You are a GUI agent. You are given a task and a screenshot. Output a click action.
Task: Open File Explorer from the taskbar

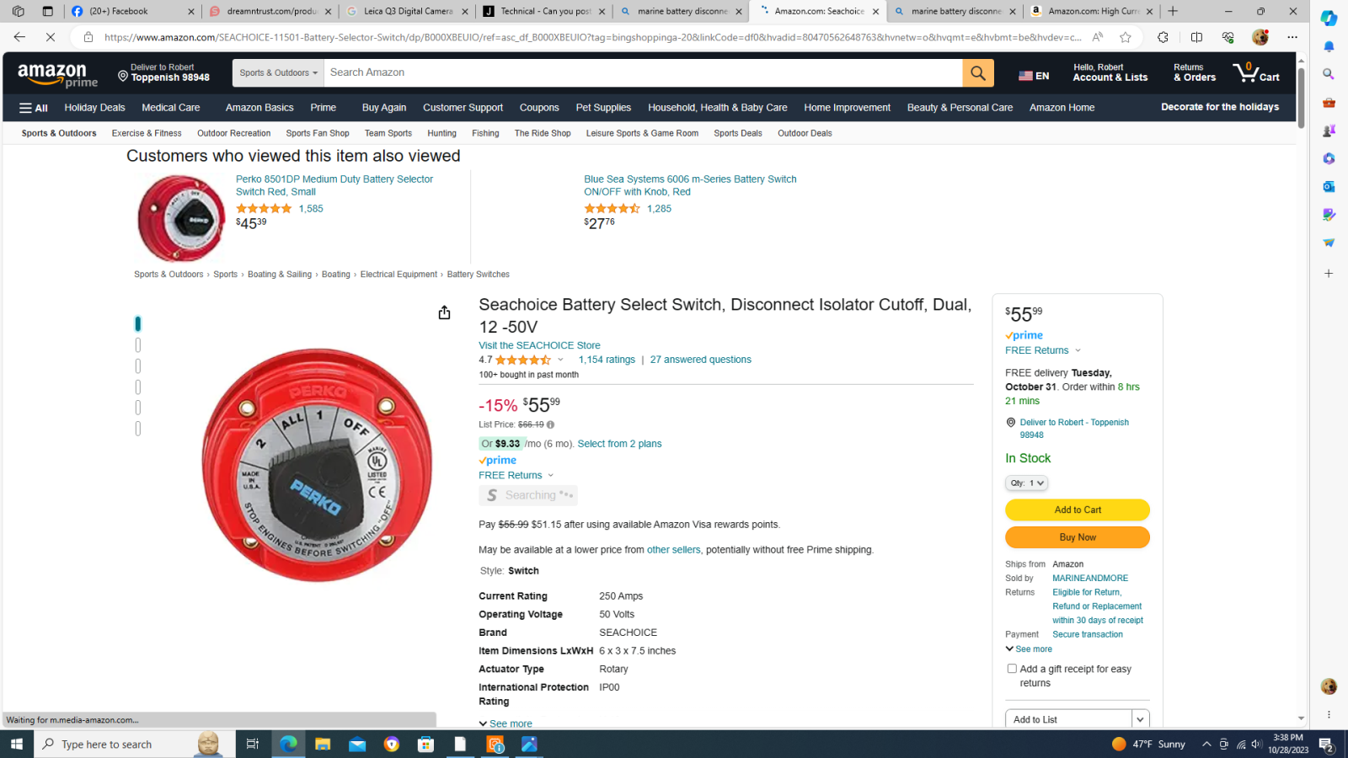tap(323, 744)
